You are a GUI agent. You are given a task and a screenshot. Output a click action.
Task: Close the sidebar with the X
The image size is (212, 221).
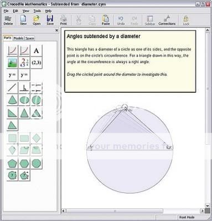(x=56, y=30)
